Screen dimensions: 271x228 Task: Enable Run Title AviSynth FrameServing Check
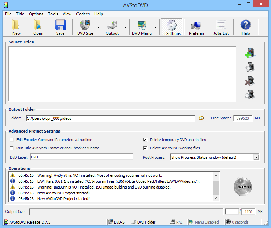tap(12, 148)
